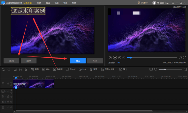Open the edit pencil tool in toolbar
Image resolution: width=188 pixels, height=113 pixels.
15,70
